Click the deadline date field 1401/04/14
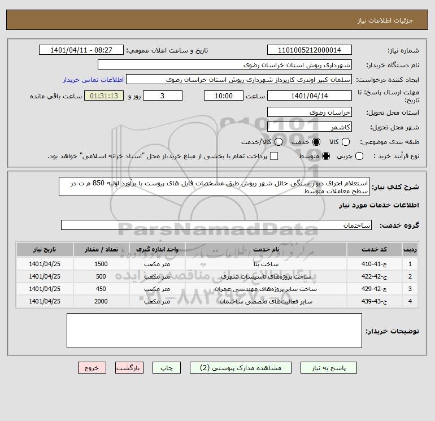The width and height of the screenshot is (435, 421). [x=310, y=96]
